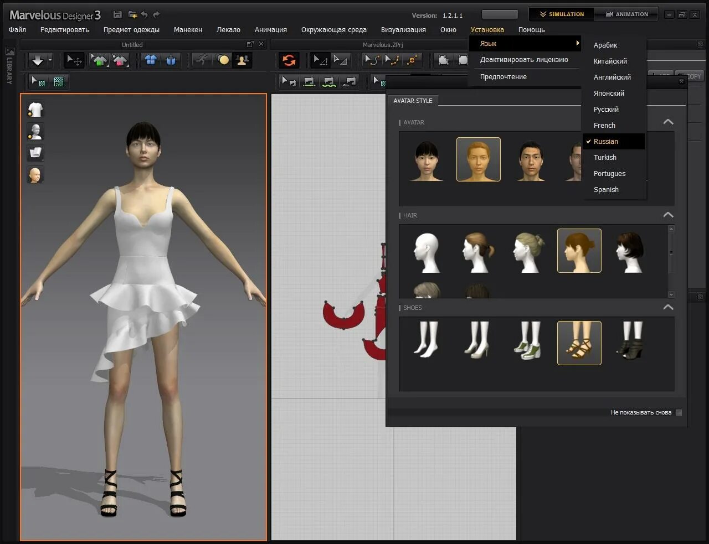Click the undo arrow in title bar

click(x=145, y=14)
